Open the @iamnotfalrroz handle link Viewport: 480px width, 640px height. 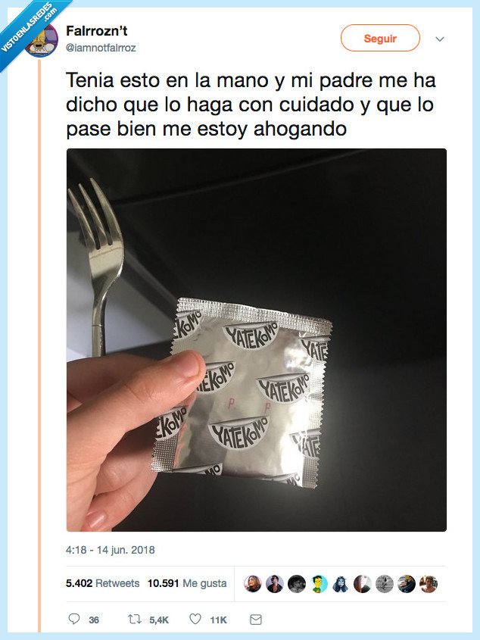(x=101, y=48)
